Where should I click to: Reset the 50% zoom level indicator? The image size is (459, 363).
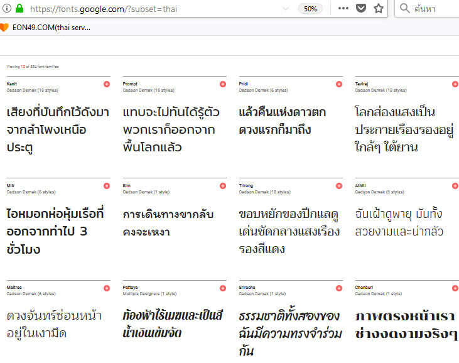click(x=310, y=9)
